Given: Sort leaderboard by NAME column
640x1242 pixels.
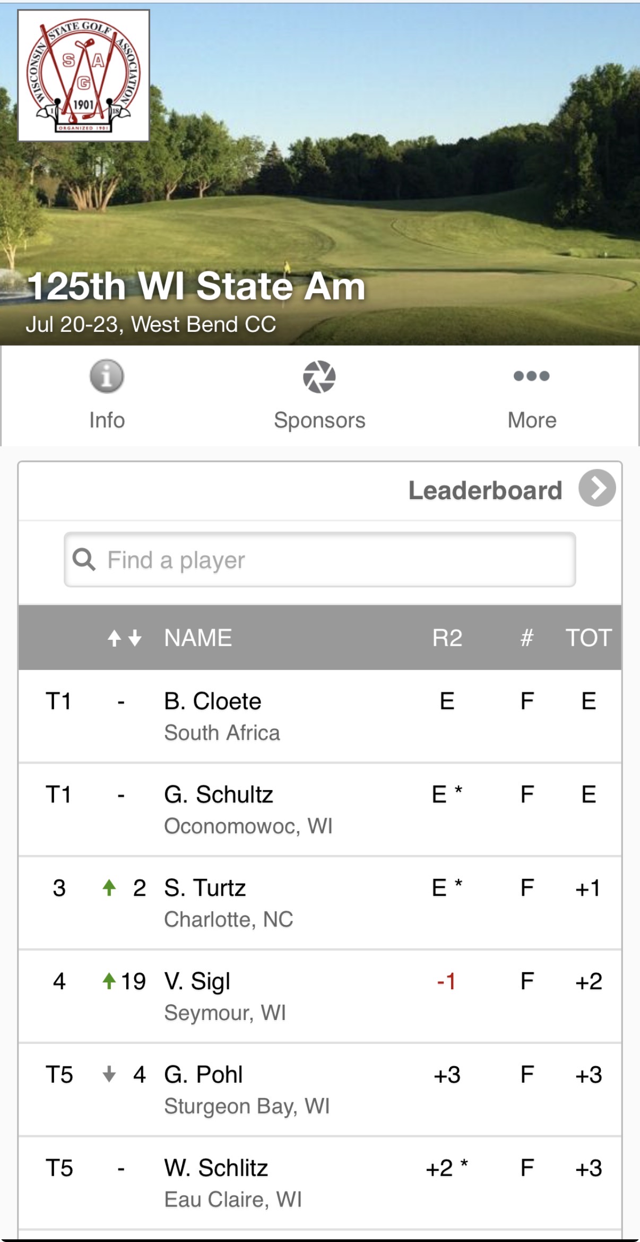Looking at the screenshot, I should [x=198, y=638].
